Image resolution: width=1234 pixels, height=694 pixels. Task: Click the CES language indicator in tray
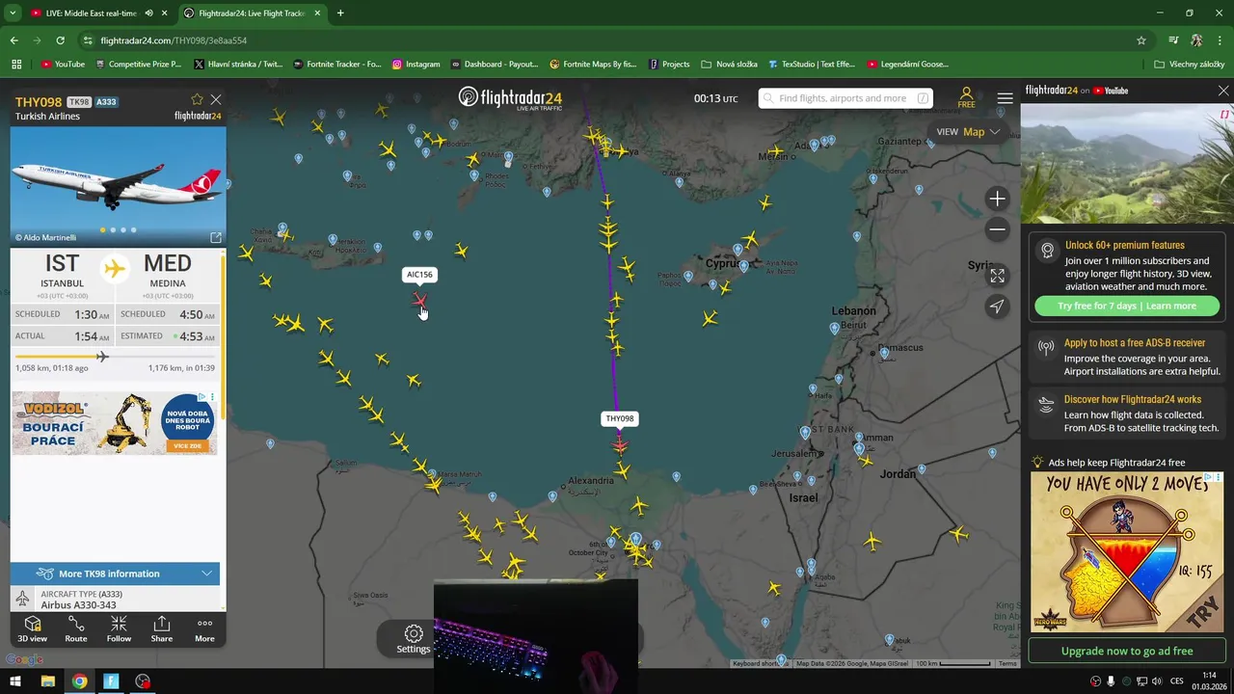click(1176, 681)
